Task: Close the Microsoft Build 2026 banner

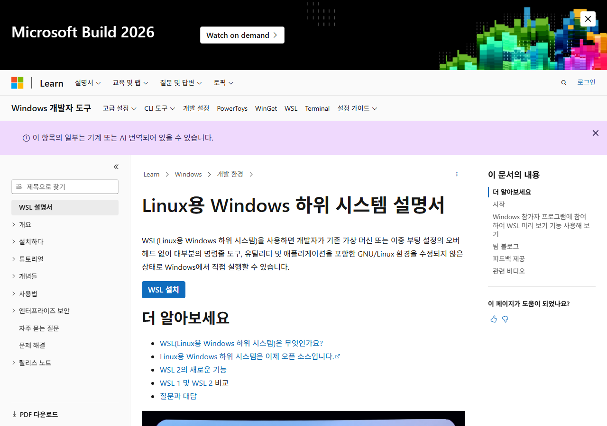Action: (x=588, y=19)
